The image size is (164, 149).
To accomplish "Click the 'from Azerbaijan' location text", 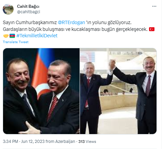I will 60,142.
